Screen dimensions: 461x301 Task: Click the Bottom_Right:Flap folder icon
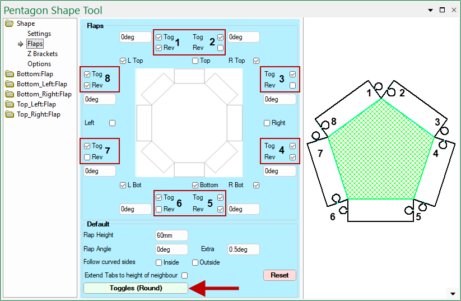click(x=9, y=94)
